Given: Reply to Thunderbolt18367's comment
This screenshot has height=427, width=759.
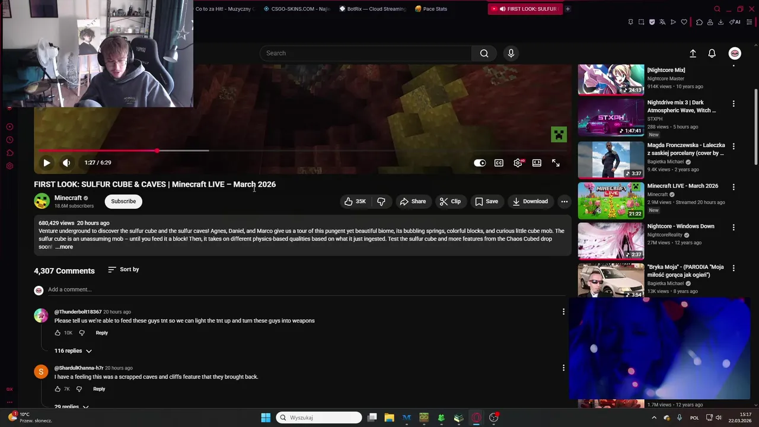Looking at the screenshot, I should 102,333.
